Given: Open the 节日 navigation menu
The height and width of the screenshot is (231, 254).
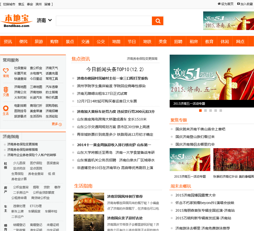Looking at the screenshot, I should tap(132, 41).
